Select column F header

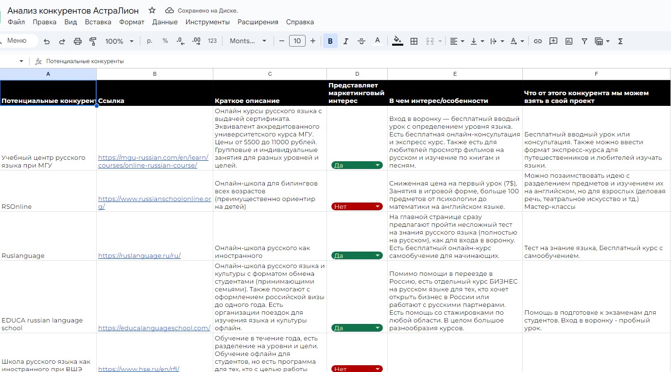point(596,74)
